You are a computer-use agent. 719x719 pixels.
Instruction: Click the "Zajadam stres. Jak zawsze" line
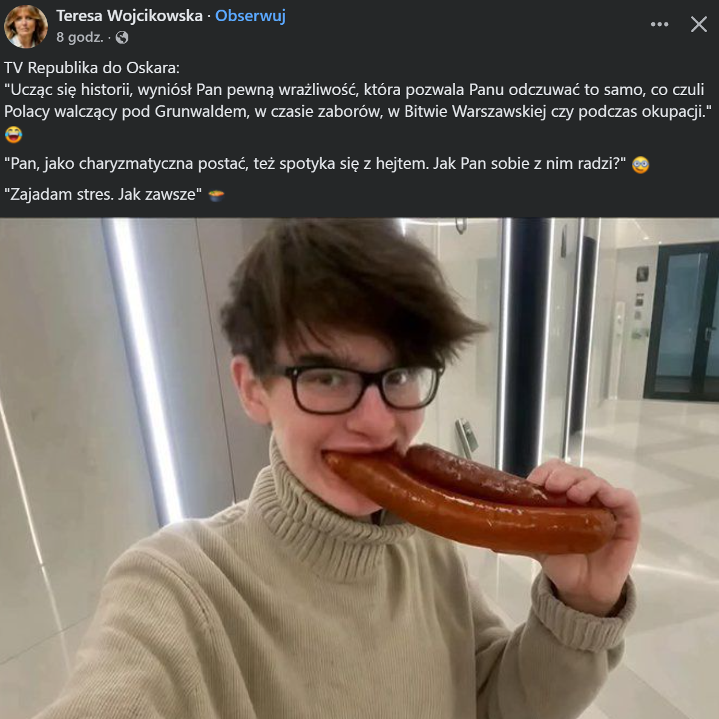[103, 194]
